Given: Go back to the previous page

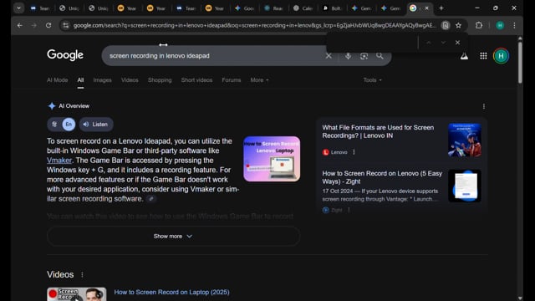Looking at the screenshot, I should [x=20, y=25].
